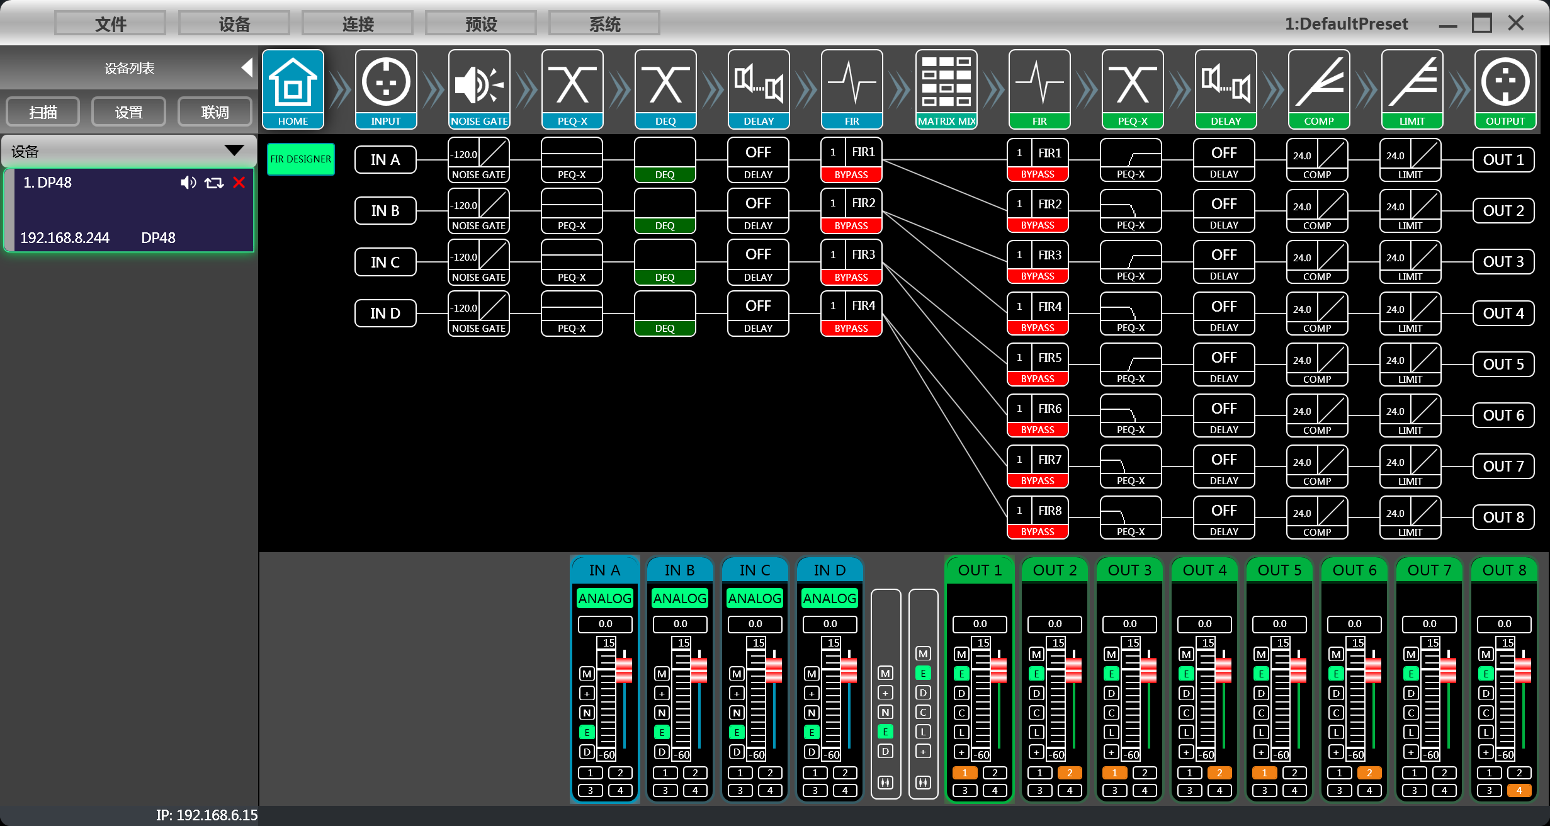
Task: Click the OUT 8 red fader handle
Action: coord(1523,670)
